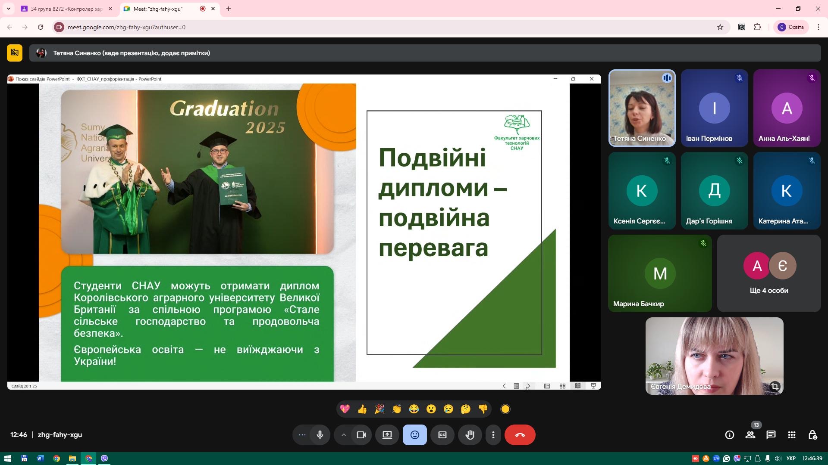Click Тетяна Синенко's video thumbnail
Screen dimensions: 828x465
[x=641, y=108]
